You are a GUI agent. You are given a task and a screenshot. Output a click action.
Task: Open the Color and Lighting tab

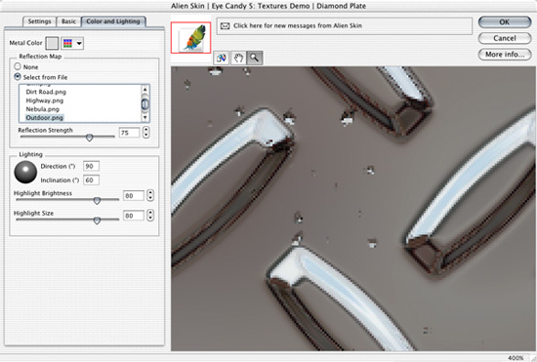click(113, 21)
